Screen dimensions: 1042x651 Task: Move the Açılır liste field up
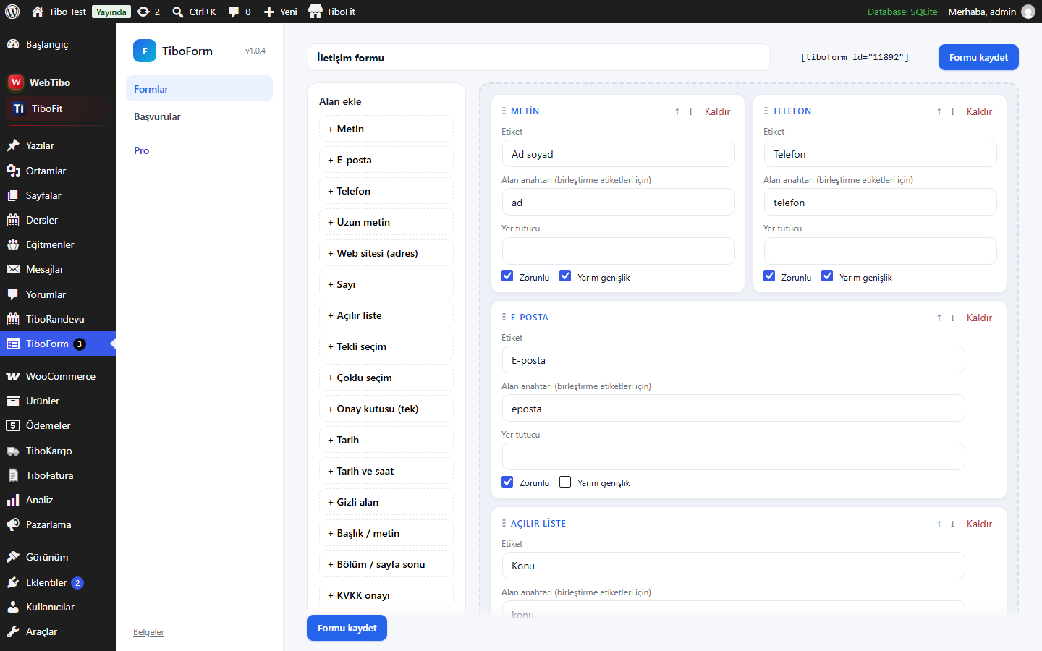pos(939,524)
